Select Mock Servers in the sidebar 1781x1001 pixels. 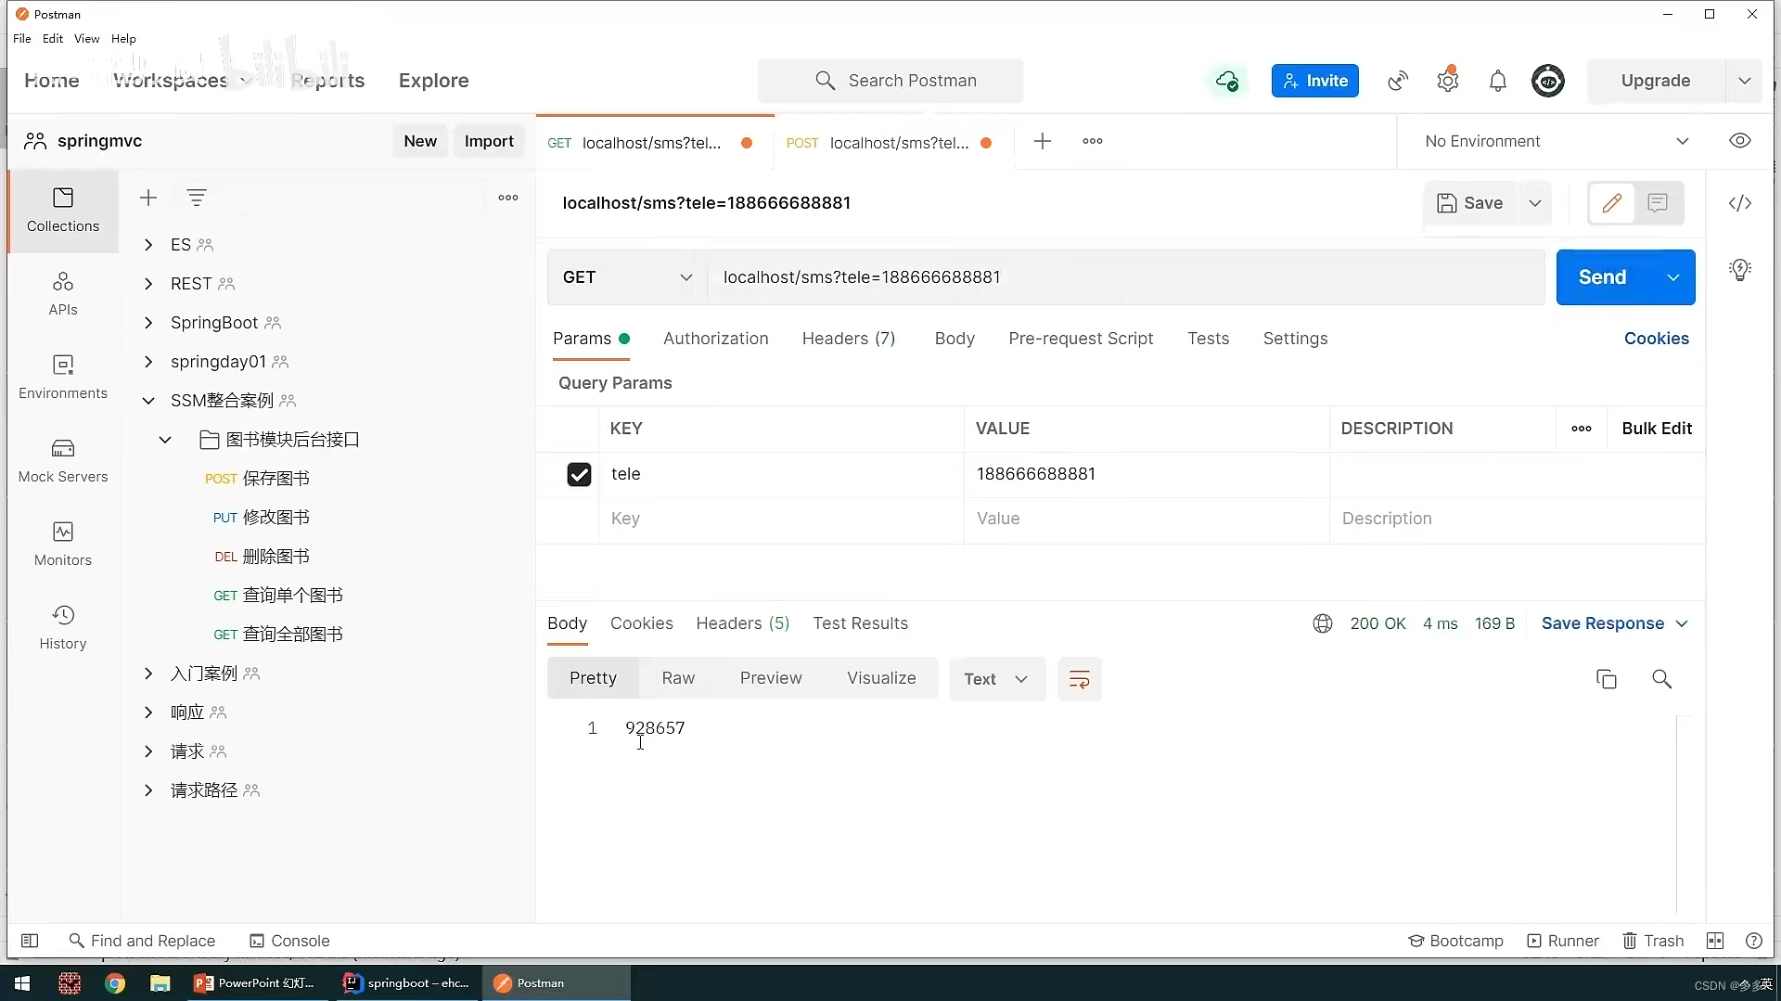(x=62, y=459)
